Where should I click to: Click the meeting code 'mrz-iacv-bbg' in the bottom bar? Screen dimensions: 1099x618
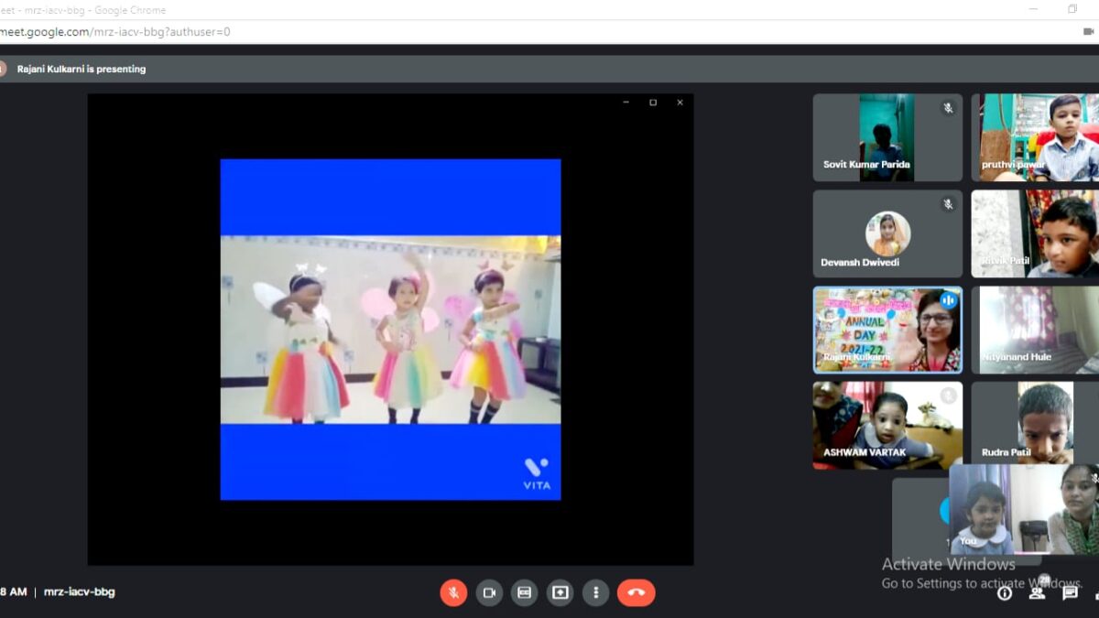[x=80, y=592]
